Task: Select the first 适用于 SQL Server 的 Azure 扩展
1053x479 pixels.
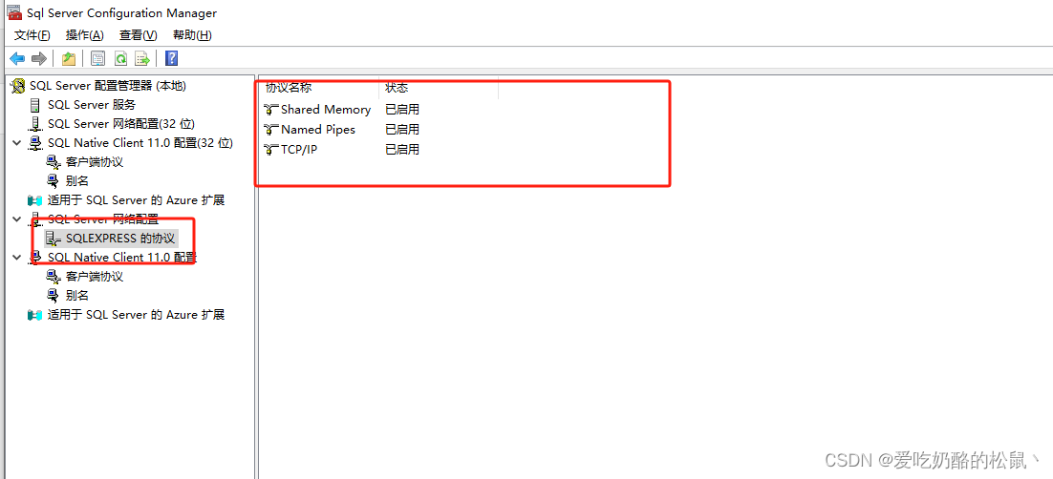Action: 136,200
